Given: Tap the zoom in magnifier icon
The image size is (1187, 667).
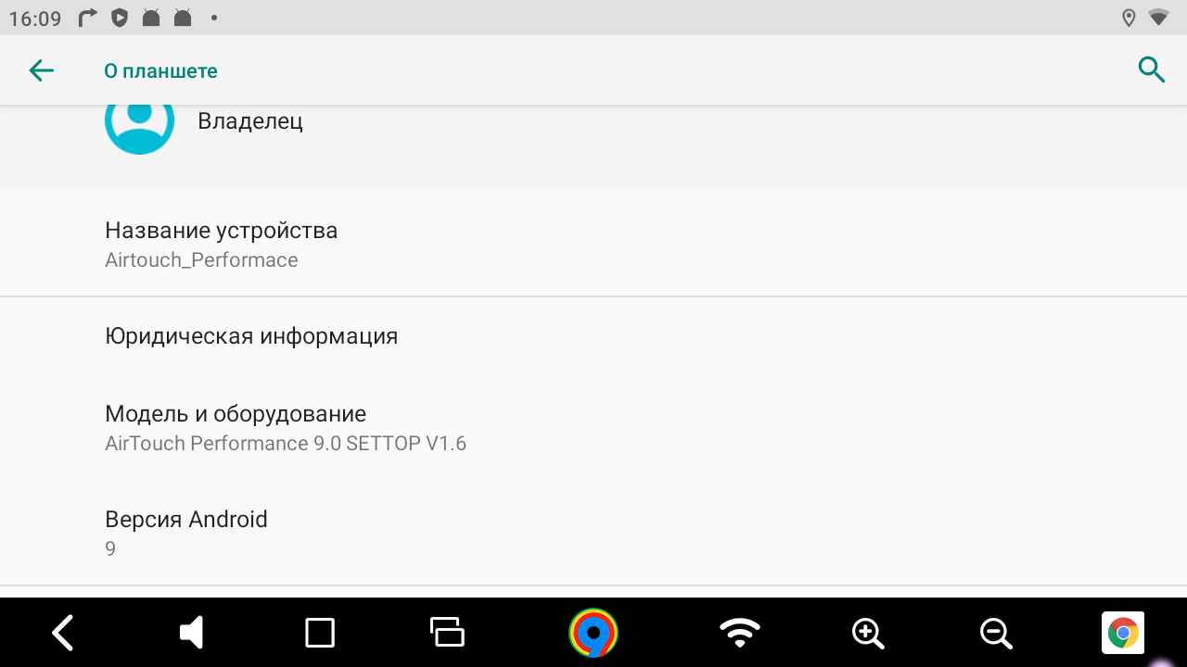Looking at the screenshot, I should pyautogui.click(x=868, y=633).
